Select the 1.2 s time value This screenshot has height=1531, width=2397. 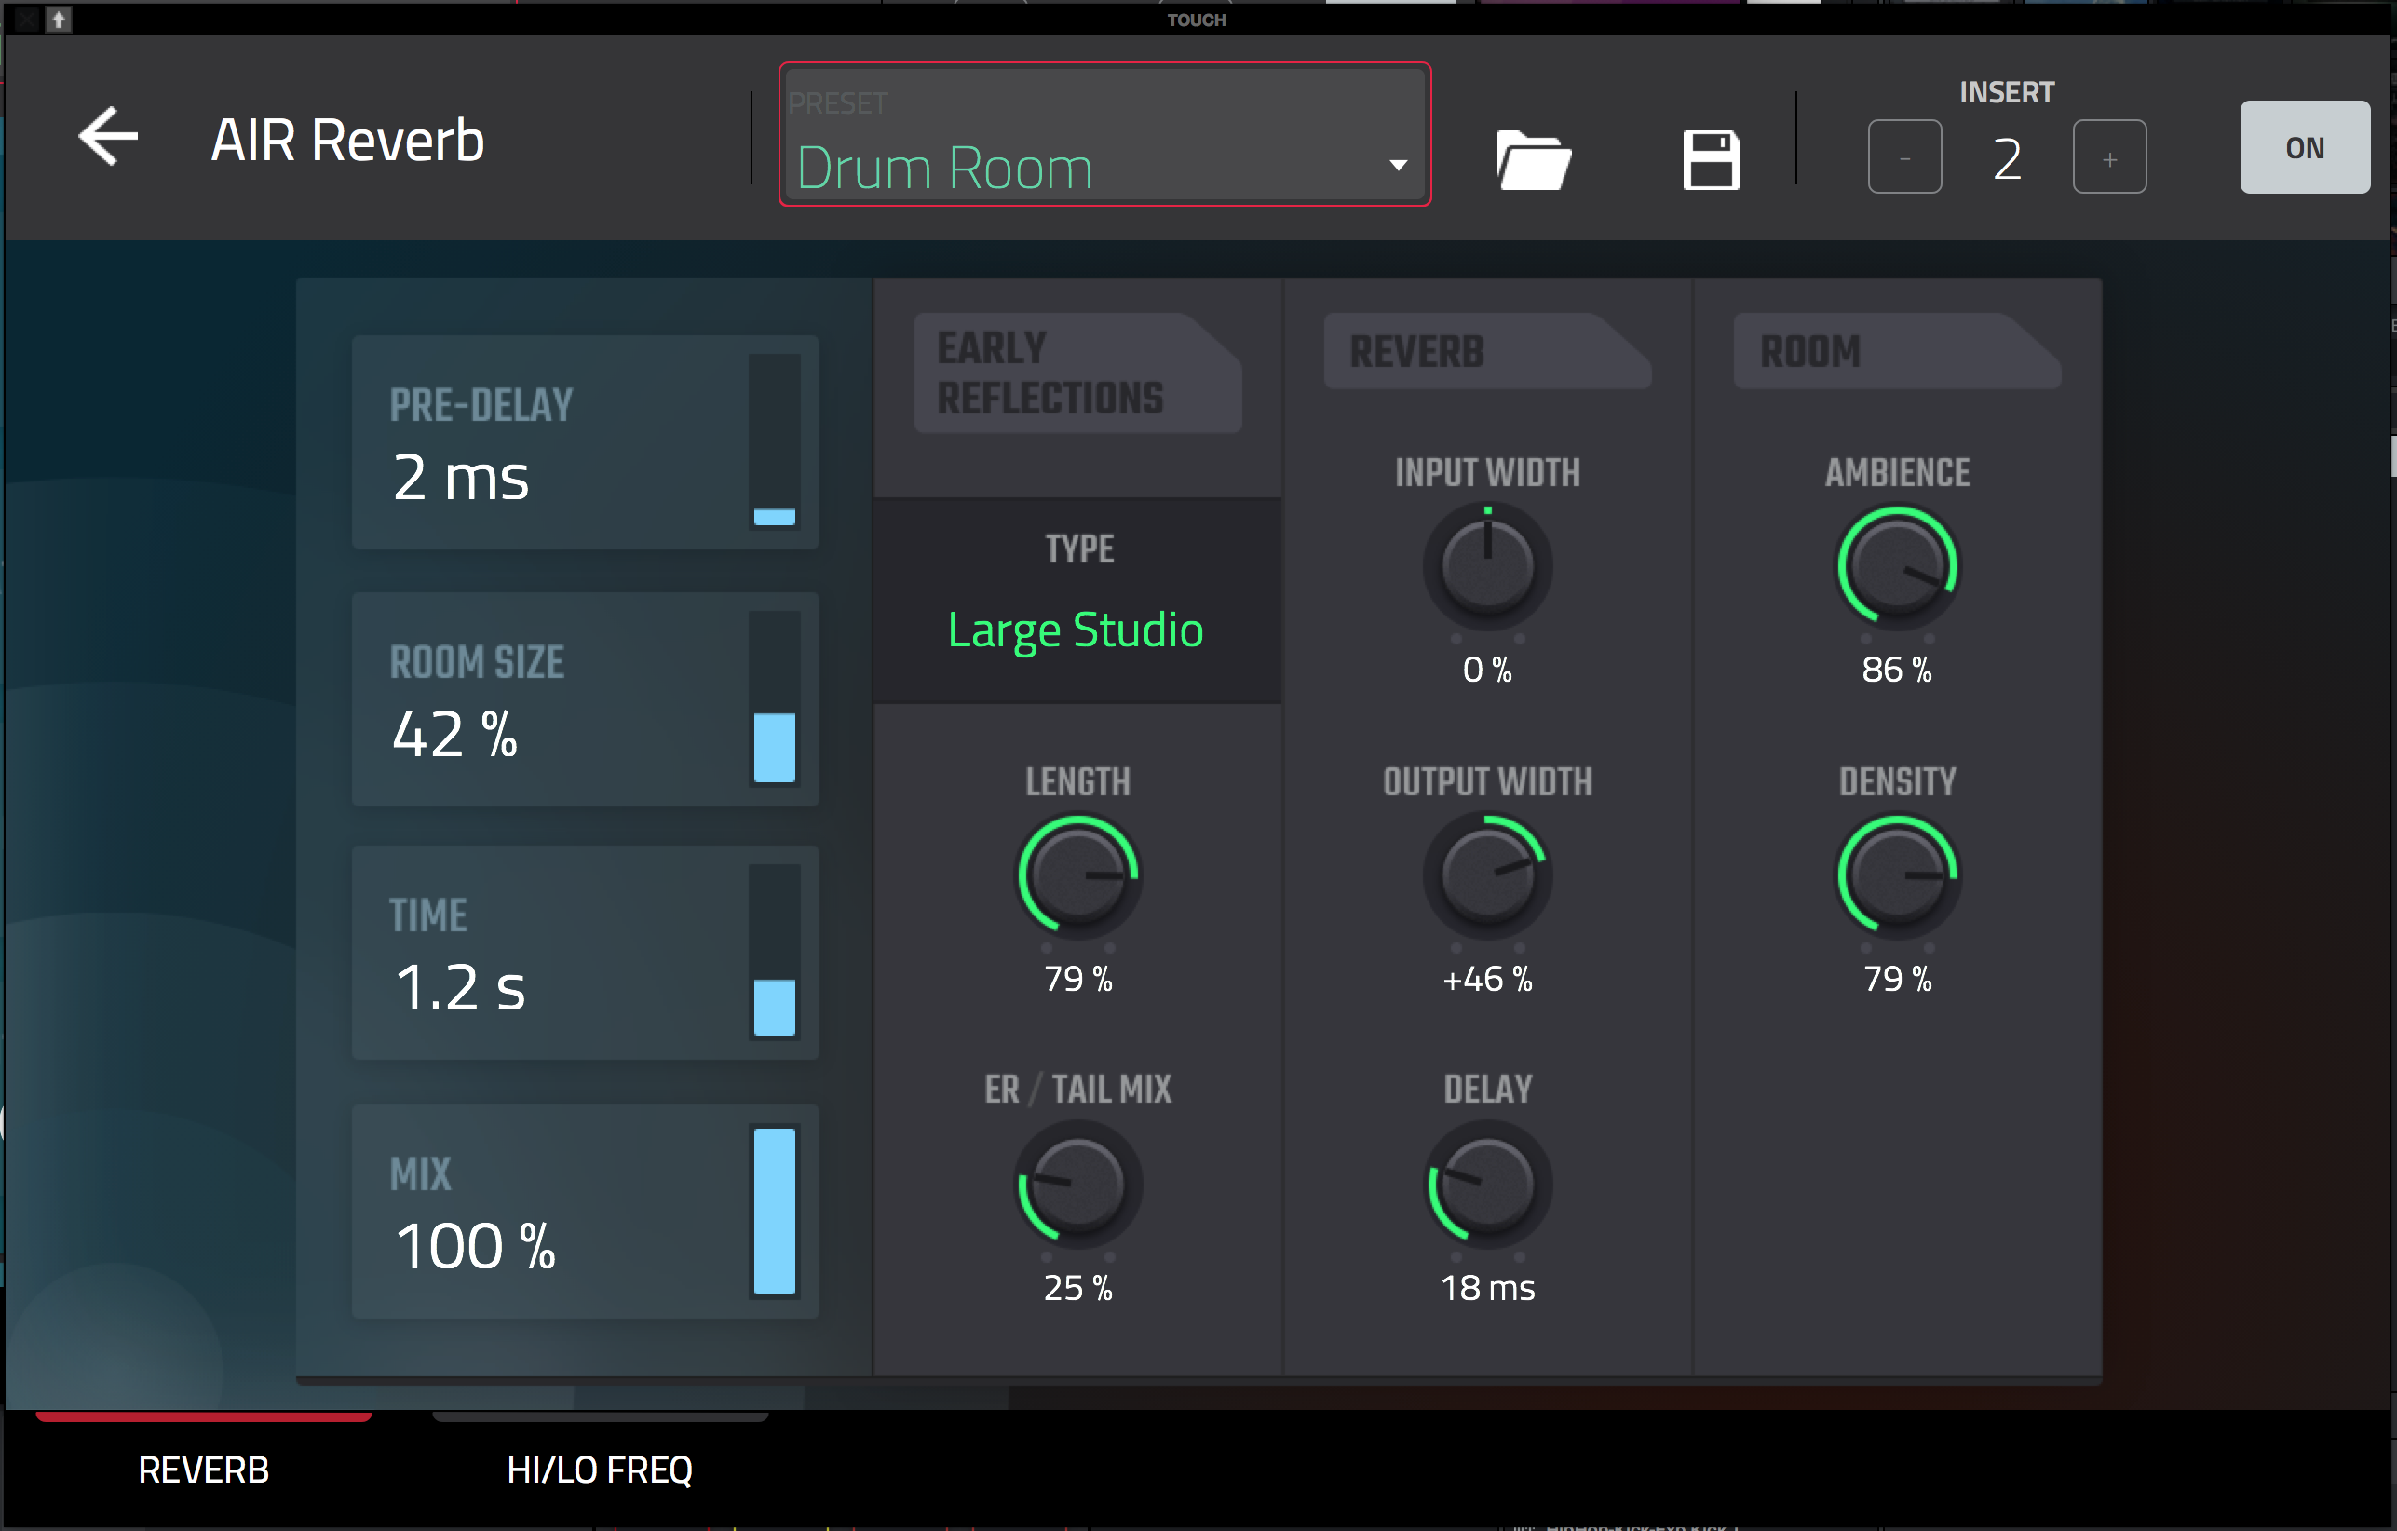tap(459, 987)
